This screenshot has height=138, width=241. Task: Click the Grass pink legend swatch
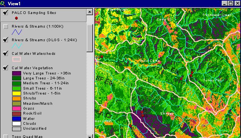click(17, 109)
